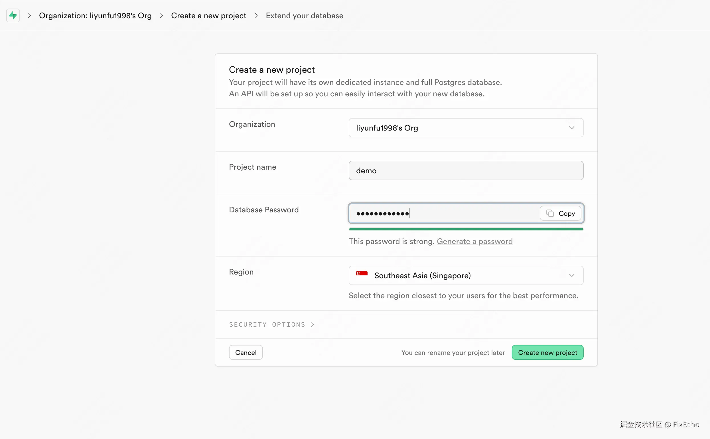The width and height of the screenshot is (710, 439).
Task: Click Generate a password link
Action: (x=474, y=241)
